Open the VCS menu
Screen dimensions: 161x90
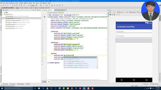tap(41, 3)
